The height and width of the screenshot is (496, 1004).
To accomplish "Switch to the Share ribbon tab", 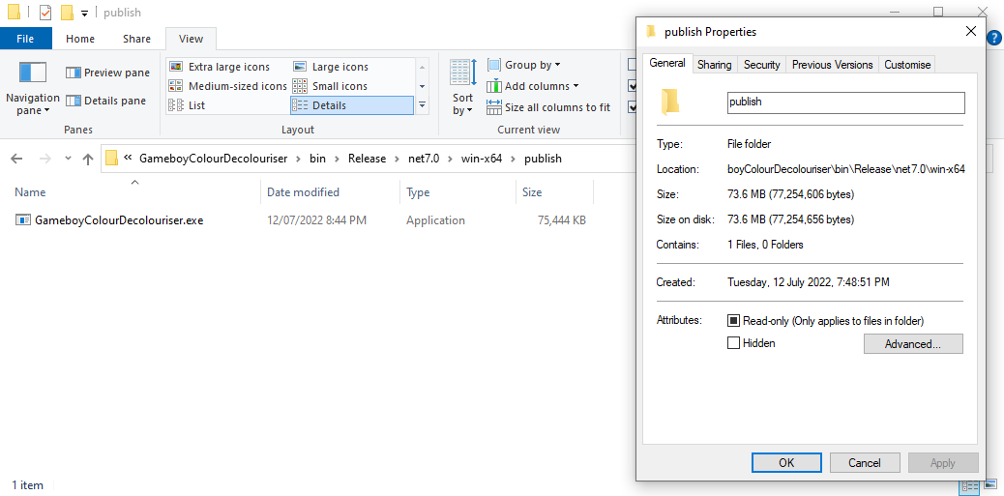I will (136, 39).
